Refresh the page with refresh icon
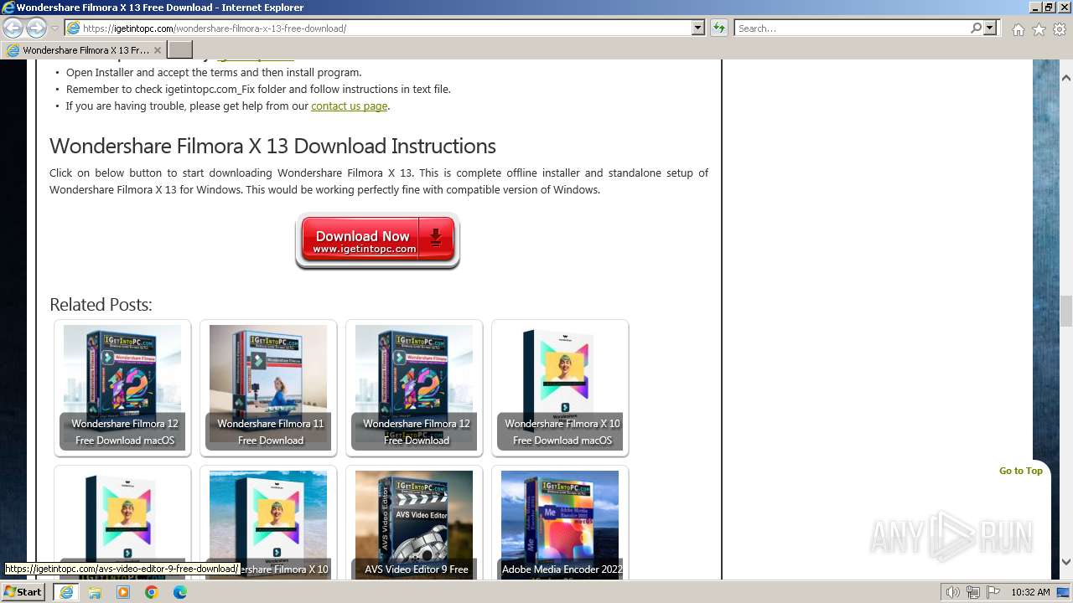 pyautogui.click(x=719, y=28)
